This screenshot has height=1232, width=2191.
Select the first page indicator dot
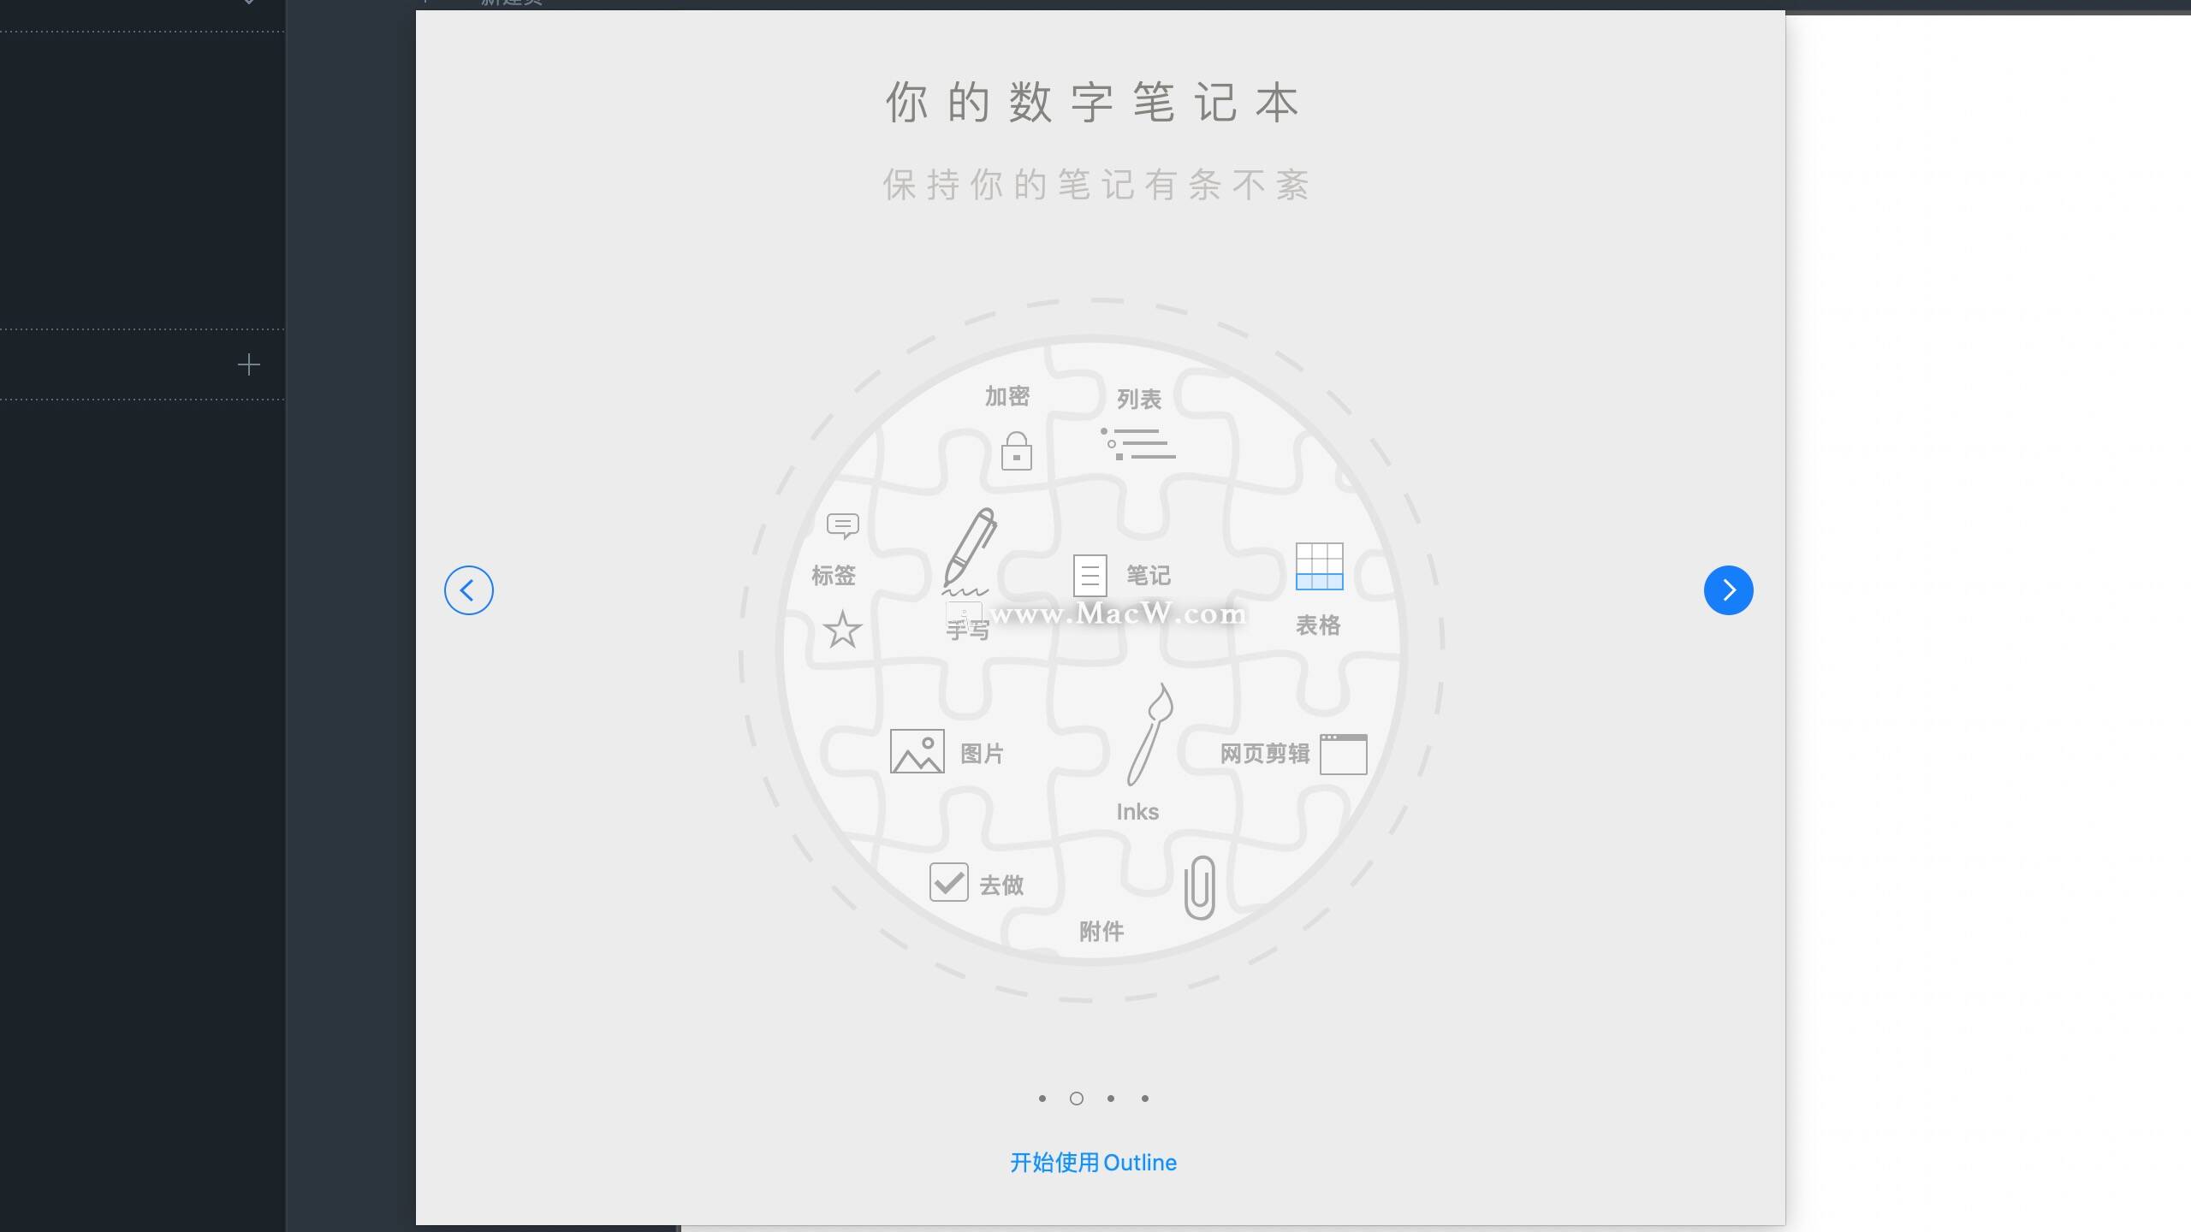point(1042,1099)
